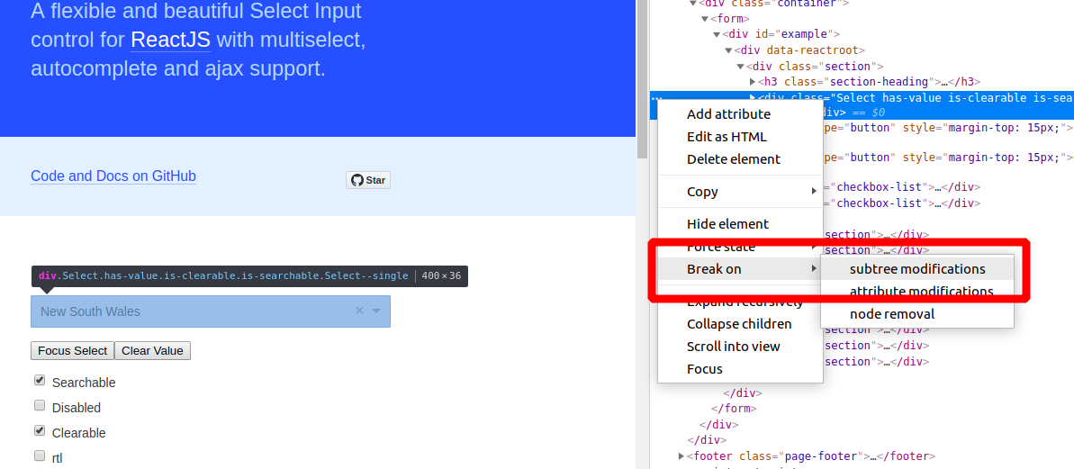Screen dimensions: 1074x469
Task: Collapse the div data-reactroot node
Action: (729, 50)
